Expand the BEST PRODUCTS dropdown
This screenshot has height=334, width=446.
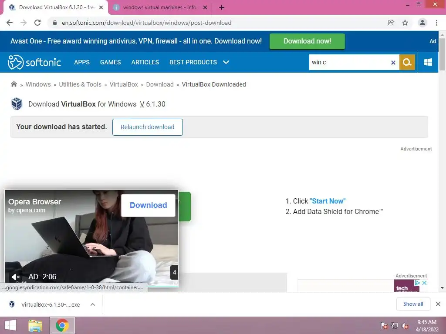click(x=199, y=62)
